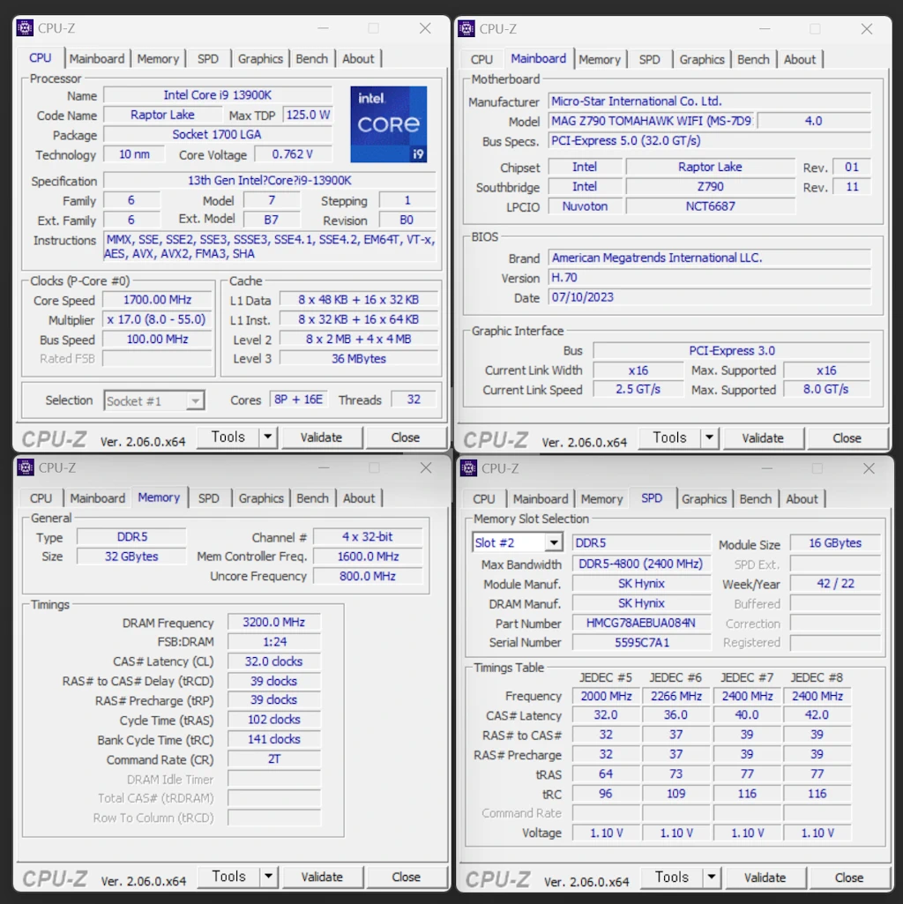Click Validate button in SPD window
Image resolution: width=903 pixels, height=904 pixels.
(765, 878)
